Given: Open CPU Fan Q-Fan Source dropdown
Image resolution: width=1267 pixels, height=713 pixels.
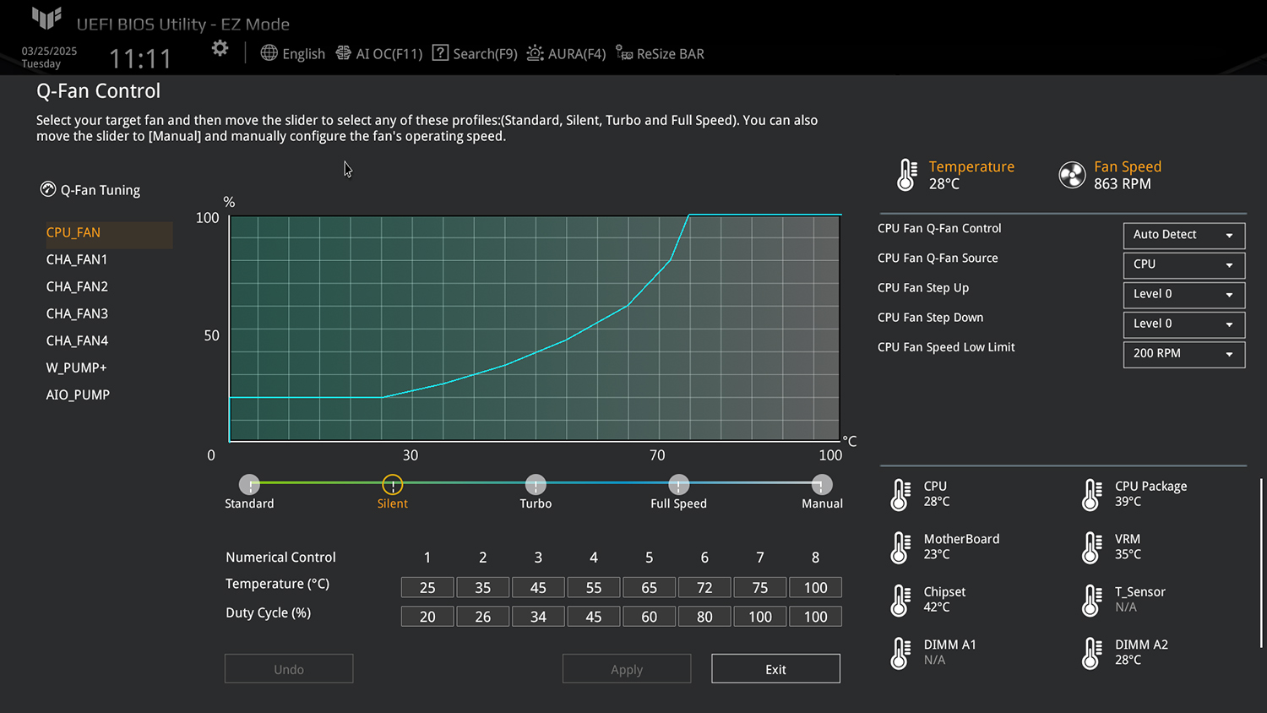Looking at the screenshot, I should click(x=1183, y=264).
